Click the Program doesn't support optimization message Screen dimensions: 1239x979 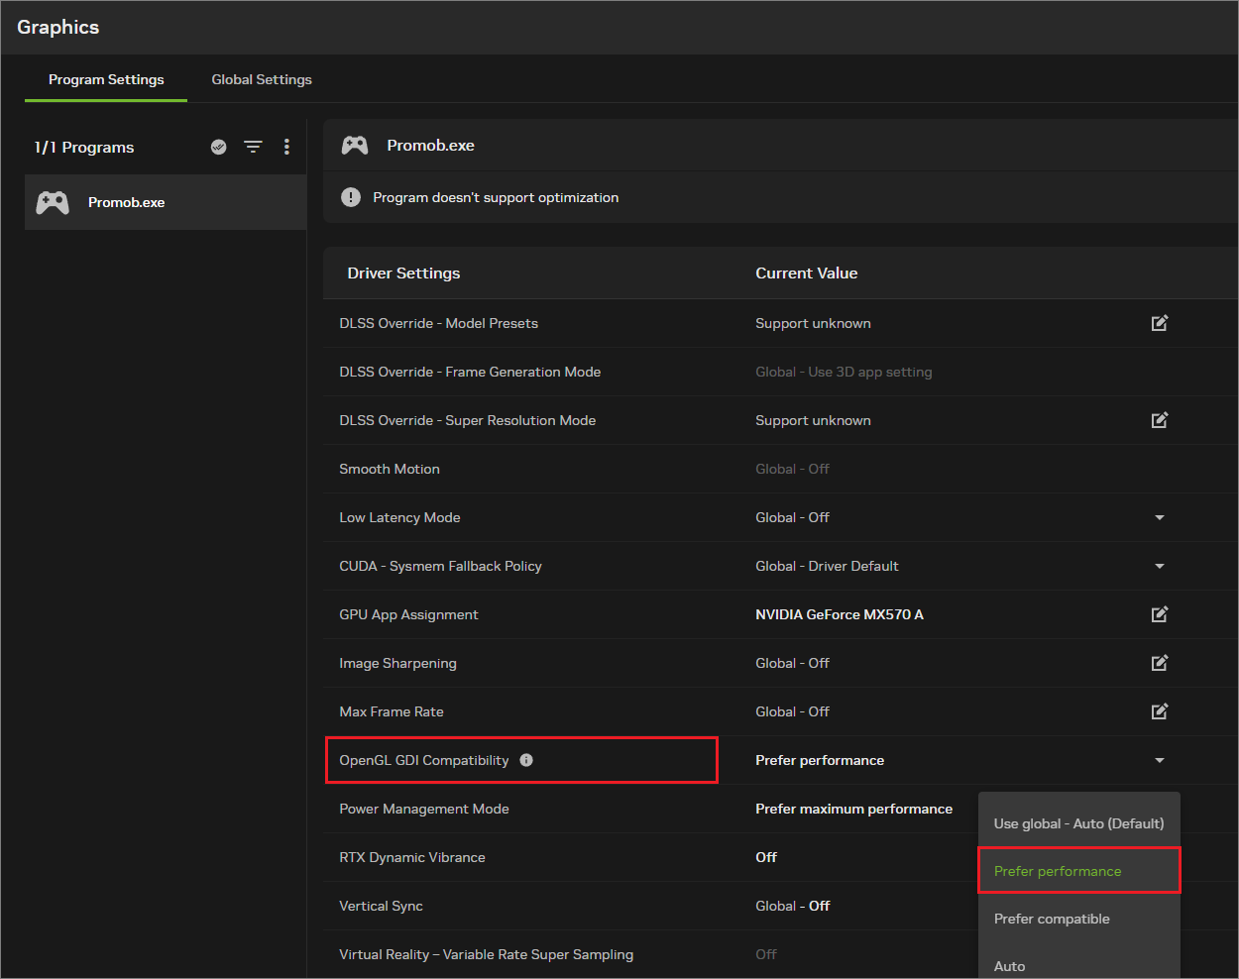coord(496,197)
